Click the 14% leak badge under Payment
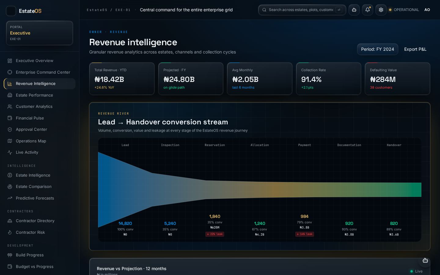Viewport: 440px width, 275px height. pyautogui.click(x=305, y=234)
